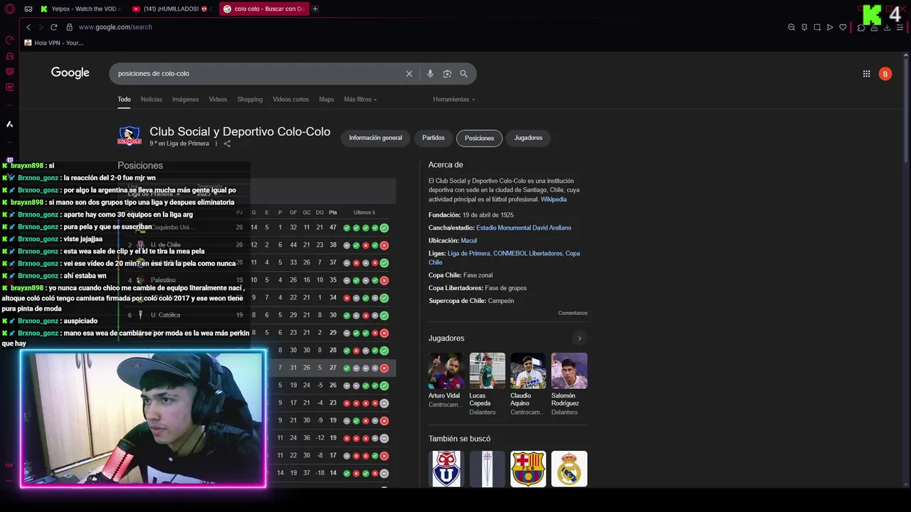Open Salomón Rodríguez player thumbnail
The image size is (911, 512).
click(569, 371)
